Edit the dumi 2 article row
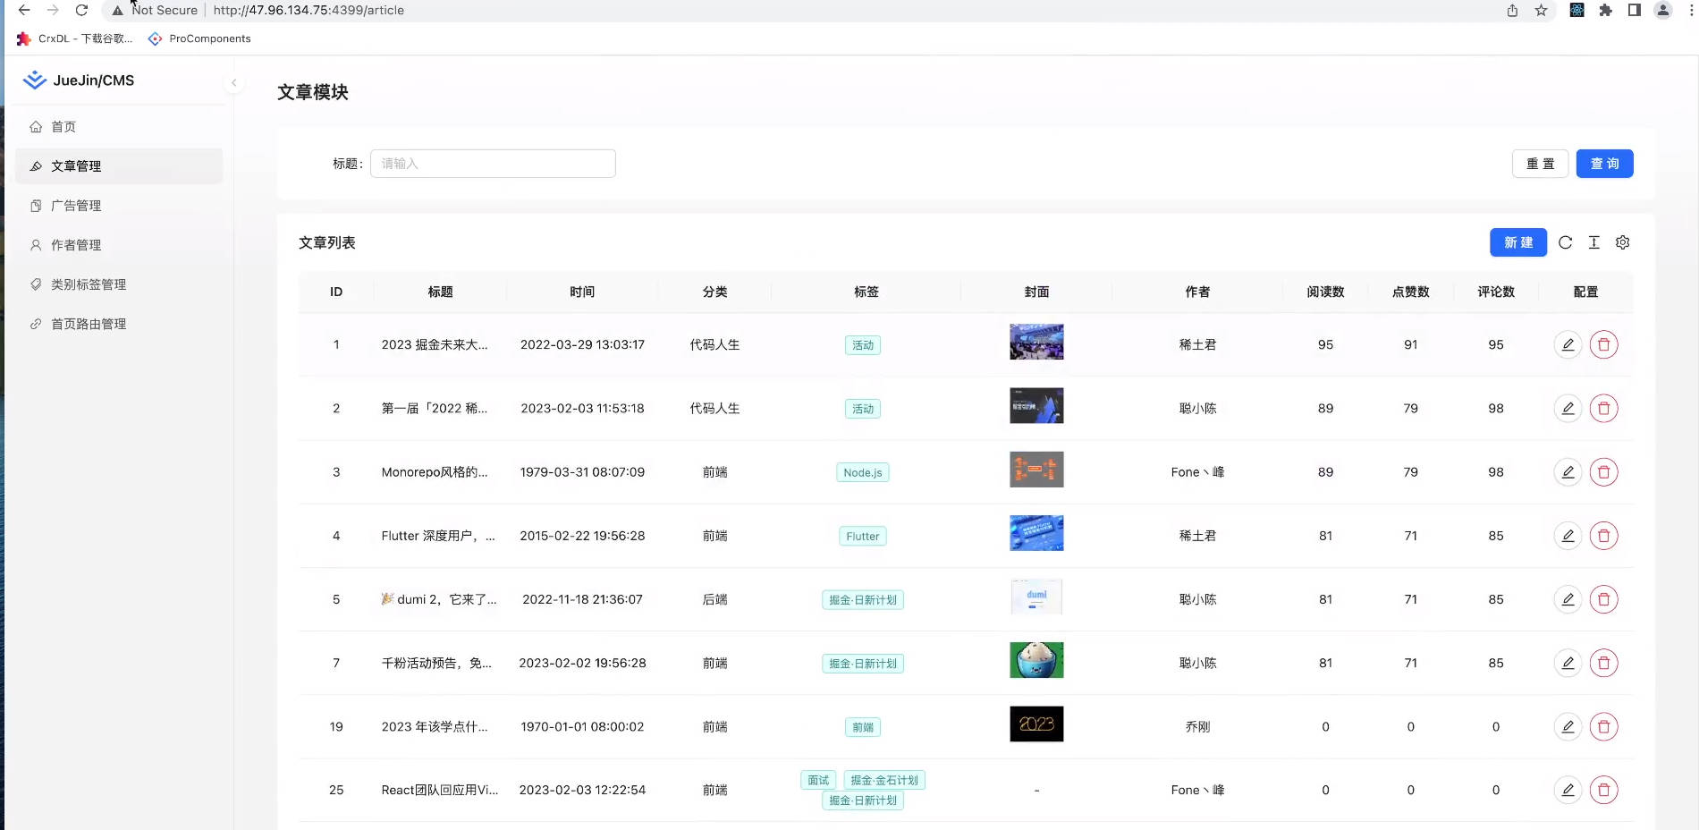 tap(1568, 599)
